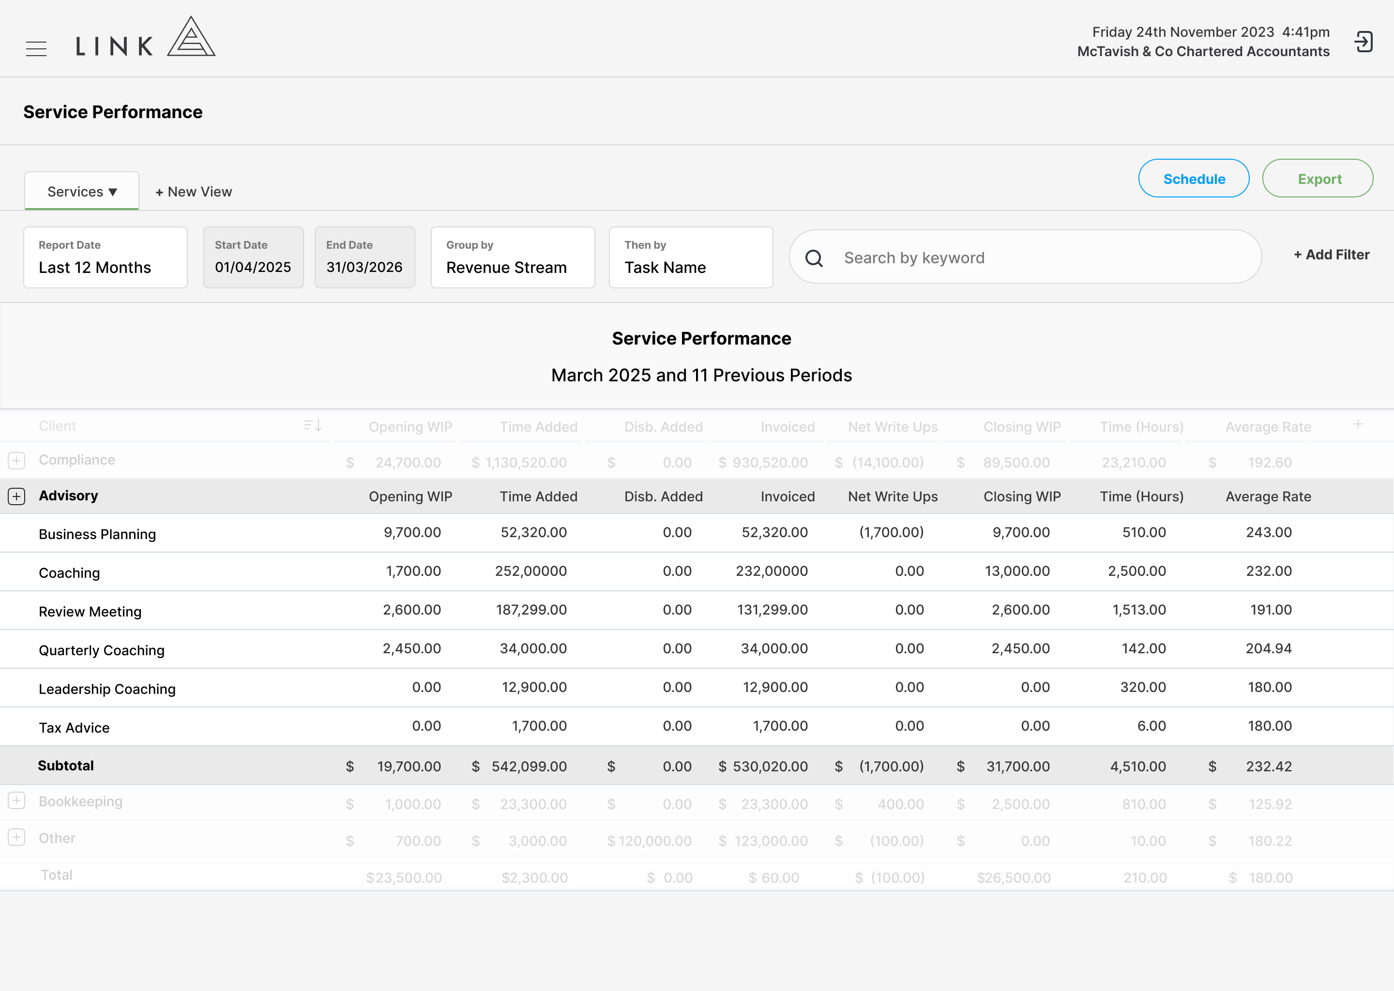Image resolution: width=1394 pixels, height=991 pixels.
Task: Click the Advisory group label
Action: (x=68, y=495)
